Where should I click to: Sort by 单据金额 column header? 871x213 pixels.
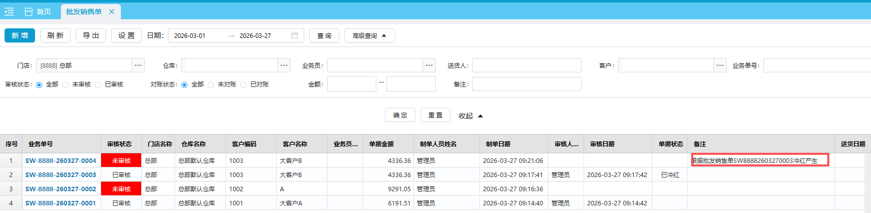click(381, 144)
